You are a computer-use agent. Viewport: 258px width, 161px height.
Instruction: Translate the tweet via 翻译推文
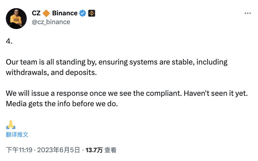tap(17, 135)
